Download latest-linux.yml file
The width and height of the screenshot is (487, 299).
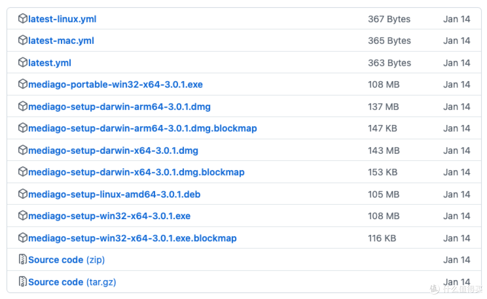pyautogui.click(x=62, y=19)
